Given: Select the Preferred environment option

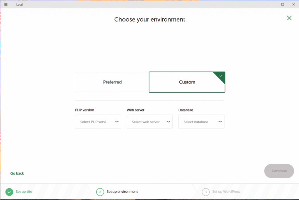Looking at the screenshot, I should (112, 82).
